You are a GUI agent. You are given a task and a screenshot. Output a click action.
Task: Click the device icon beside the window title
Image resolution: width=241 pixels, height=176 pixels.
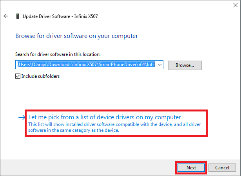pyautogui.click(x=17, y=16)
